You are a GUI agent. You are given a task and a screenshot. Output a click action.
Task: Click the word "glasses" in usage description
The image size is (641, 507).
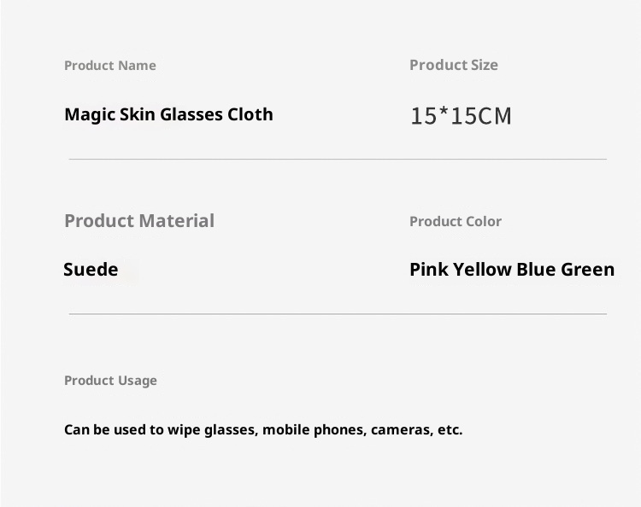(230, 430)
